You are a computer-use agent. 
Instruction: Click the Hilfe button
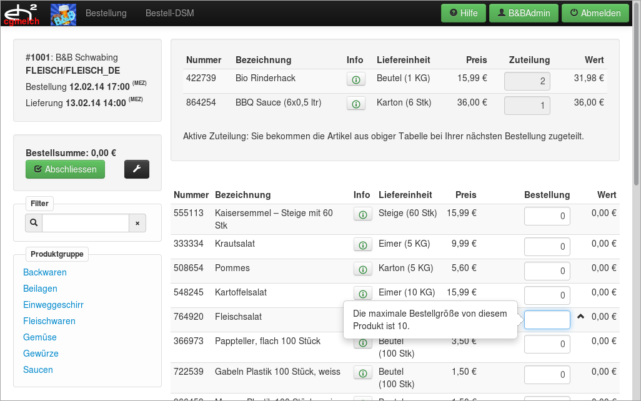(463, 13)
